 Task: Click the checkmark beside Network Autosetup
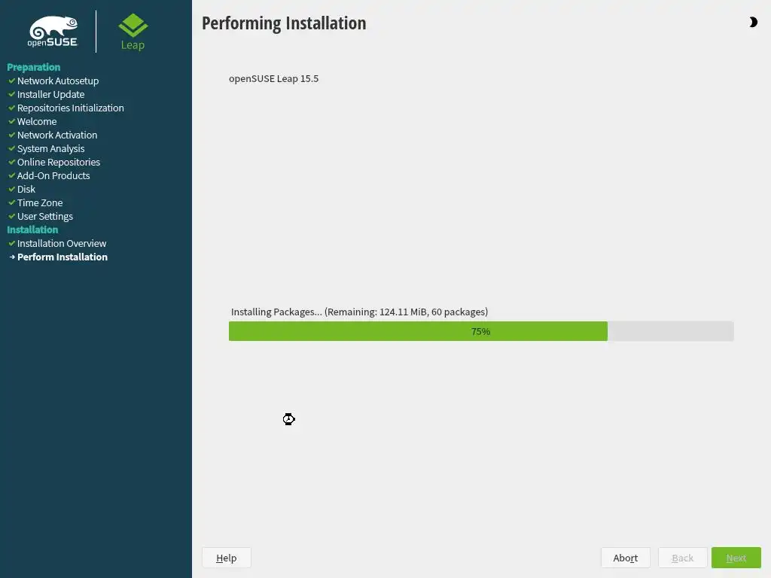click(12, 81)
